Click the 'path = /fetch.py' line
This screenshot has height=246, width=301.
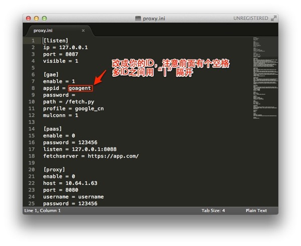click(x=69, y=102)
